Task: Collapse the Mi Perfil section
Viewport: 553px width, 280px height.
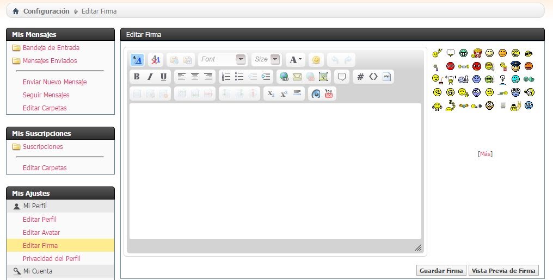Action: 60,206
